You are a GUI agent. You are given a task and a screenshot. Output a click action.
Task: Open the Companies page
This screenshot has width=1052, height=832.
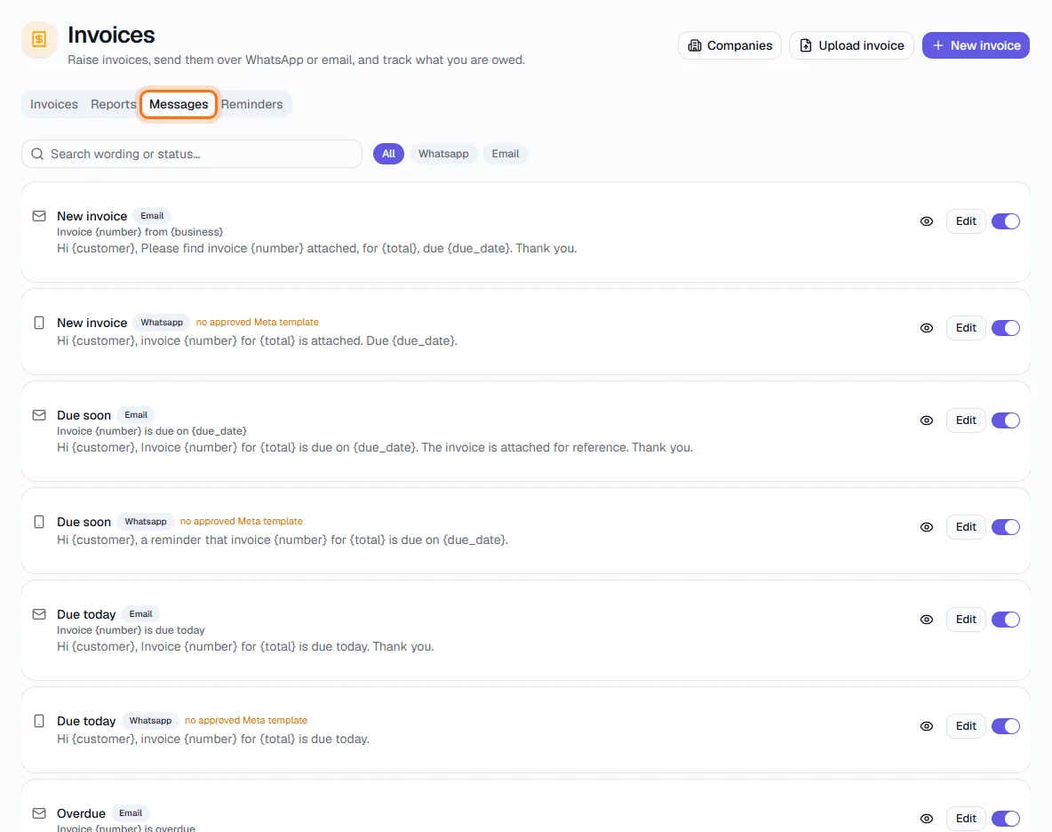(x=730, y=45)
